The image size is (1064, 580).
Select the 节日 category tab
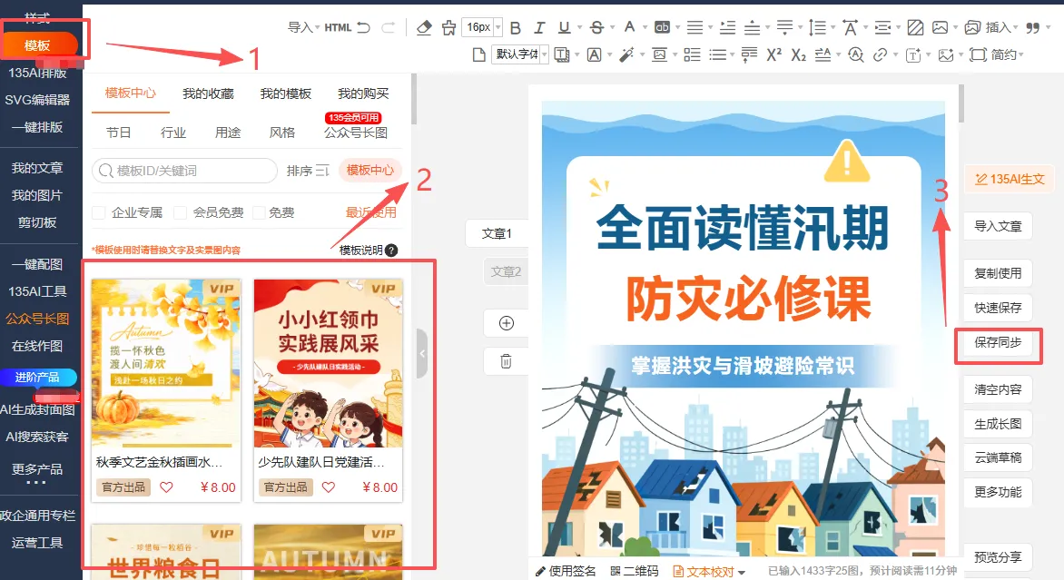tap(119, 133)
